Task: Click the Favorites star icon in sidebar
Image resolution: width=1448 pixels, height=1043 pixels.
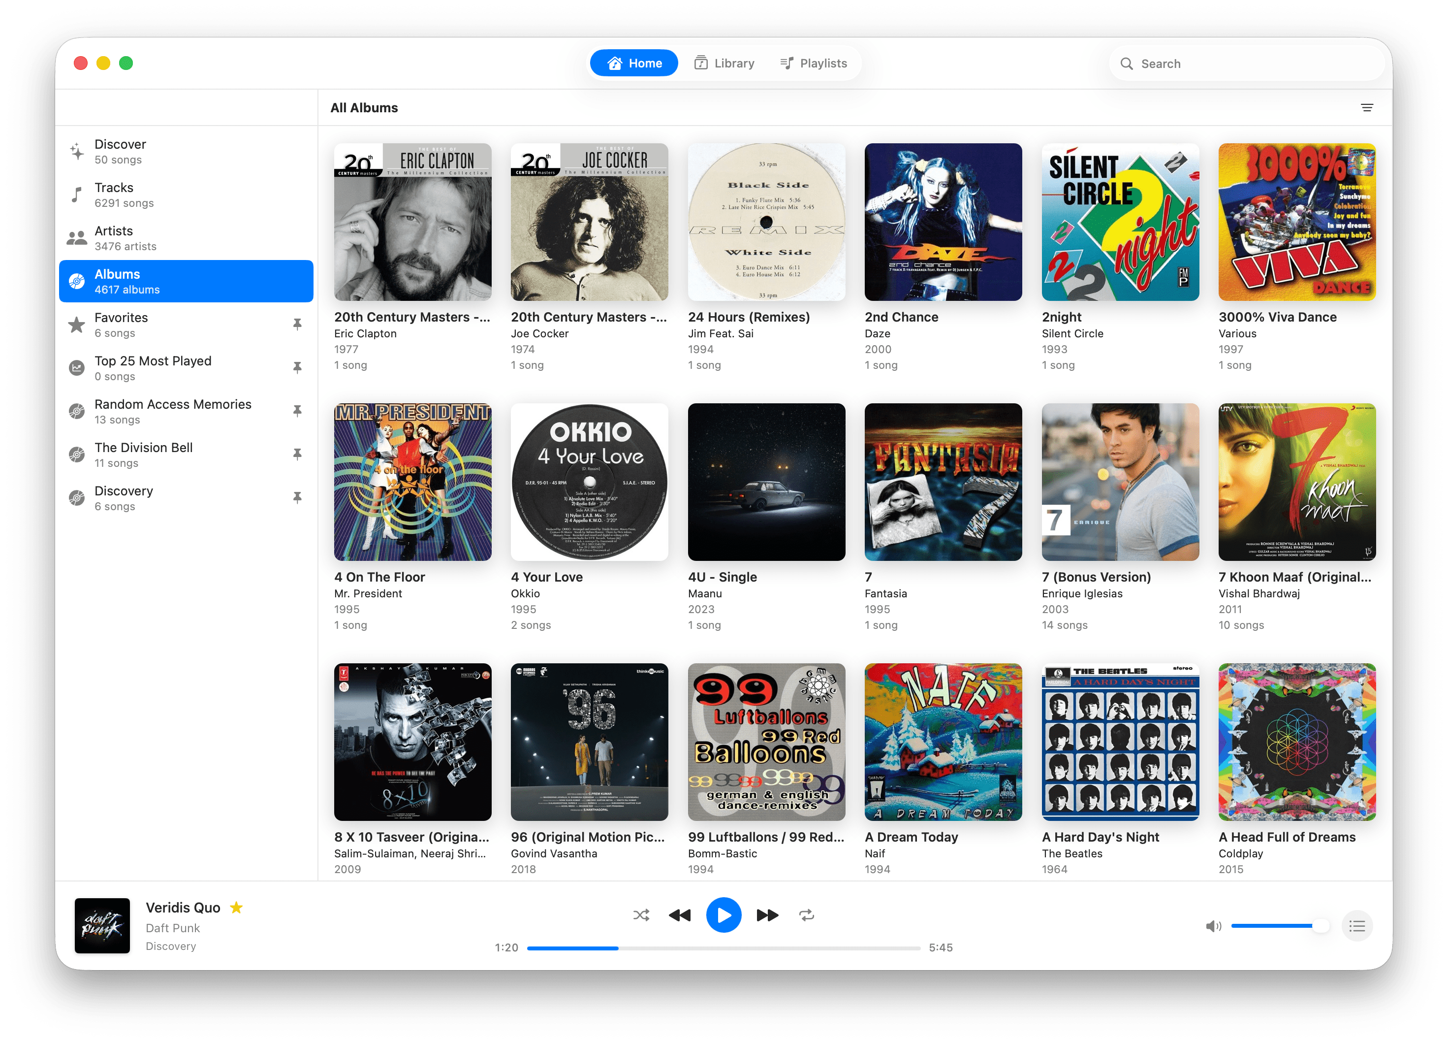Action: point(77,325)
